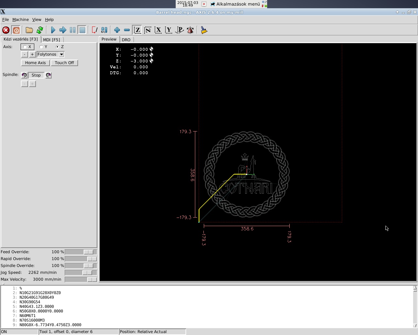Select top view Z icon

137,30
